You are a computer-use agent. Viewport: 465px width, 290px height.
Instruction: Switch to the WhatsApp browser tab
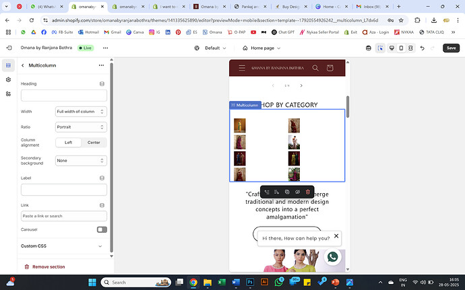pos(46,7)
